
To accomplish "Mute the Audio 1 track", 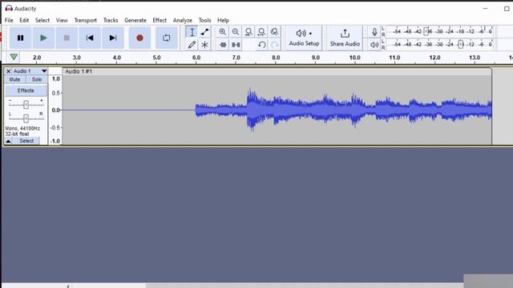I will tap(14, 80).
